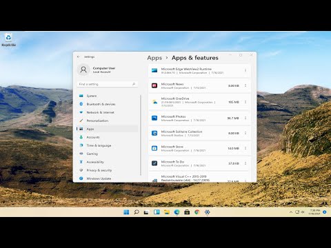
Task: Open options menu for Microsoft OneDrive
Action: tap(245, 102)
